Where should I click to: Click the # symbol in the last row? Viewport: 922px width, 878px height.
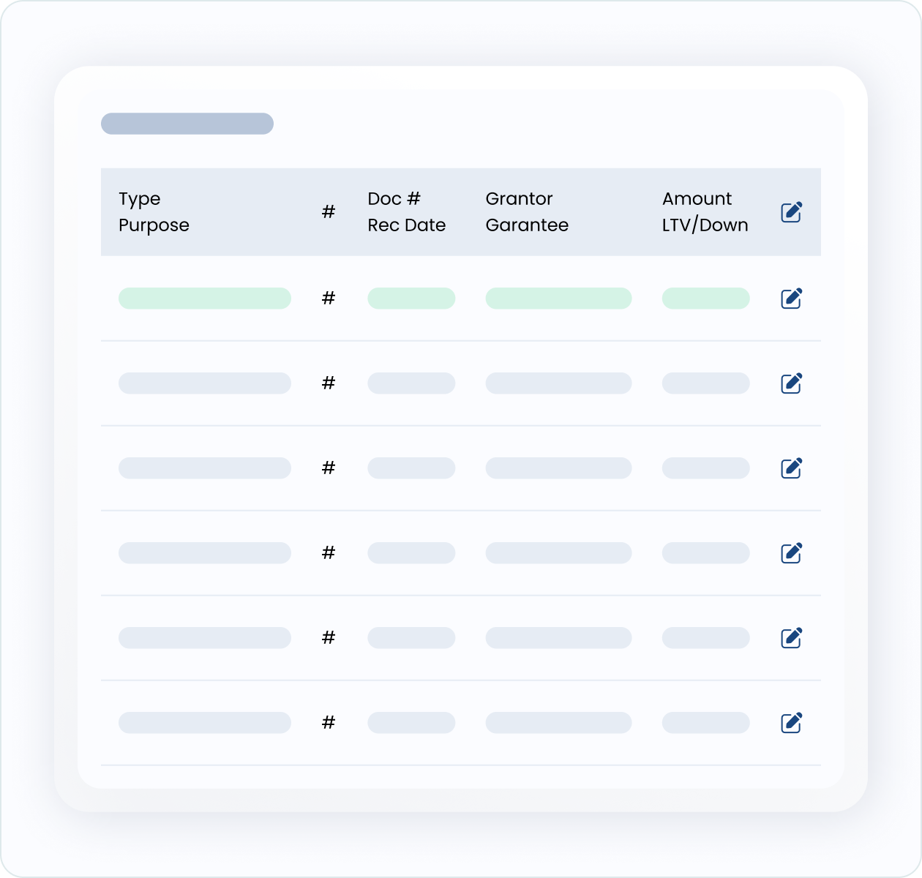(329, 722)
